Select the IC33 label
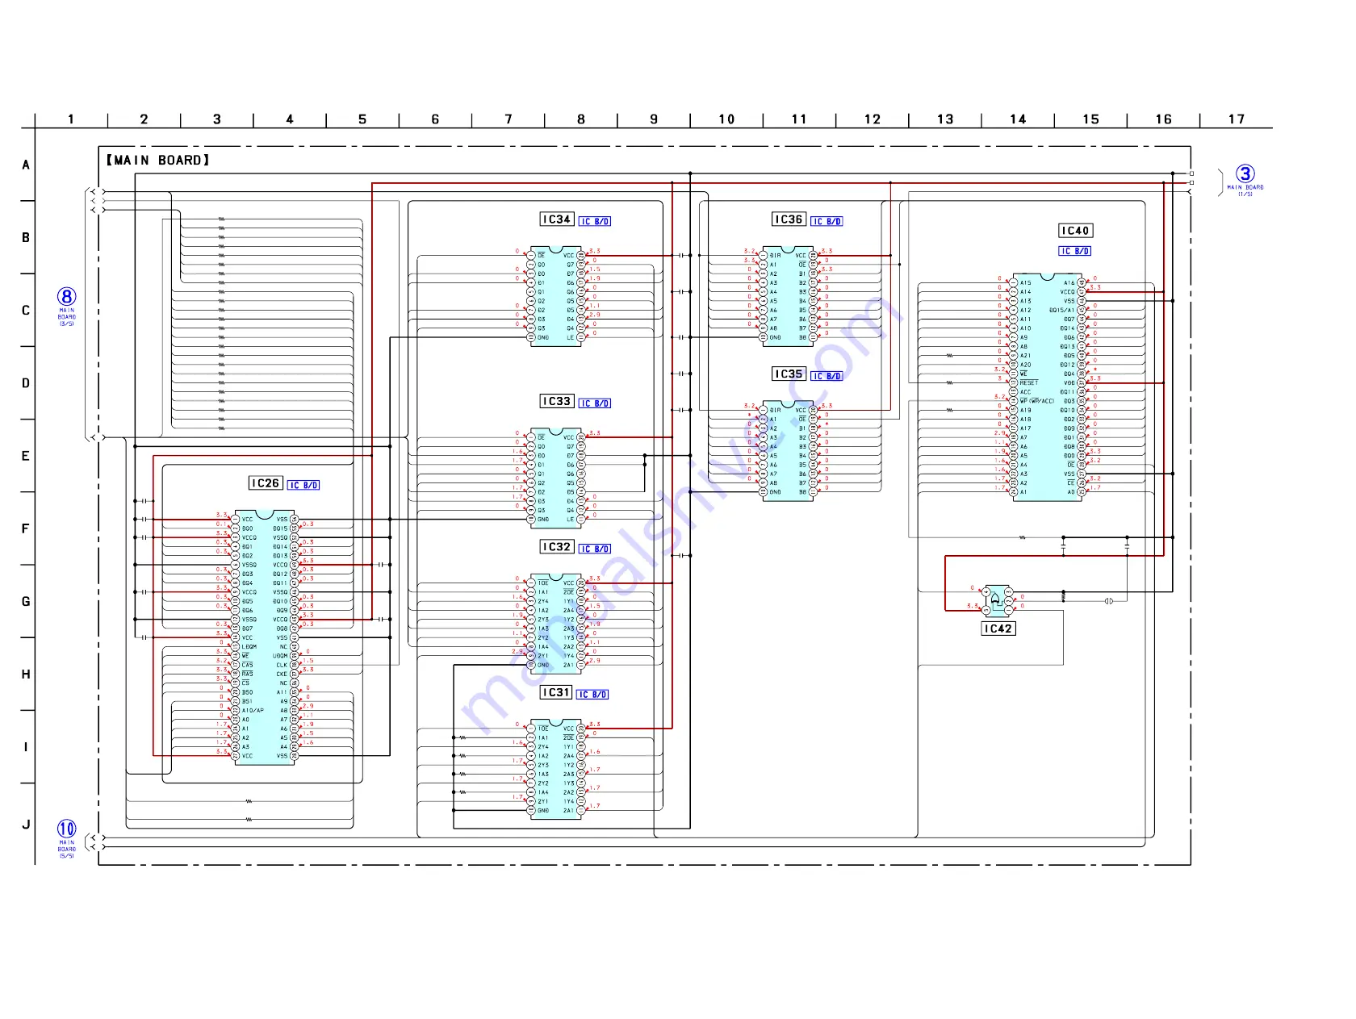Screen dimensions: 1356x1019 coord(557,401)
